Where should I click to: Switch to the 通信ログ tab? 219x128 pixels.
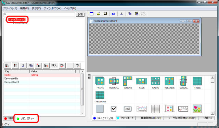pyautogui.click(x=206, y=118)
